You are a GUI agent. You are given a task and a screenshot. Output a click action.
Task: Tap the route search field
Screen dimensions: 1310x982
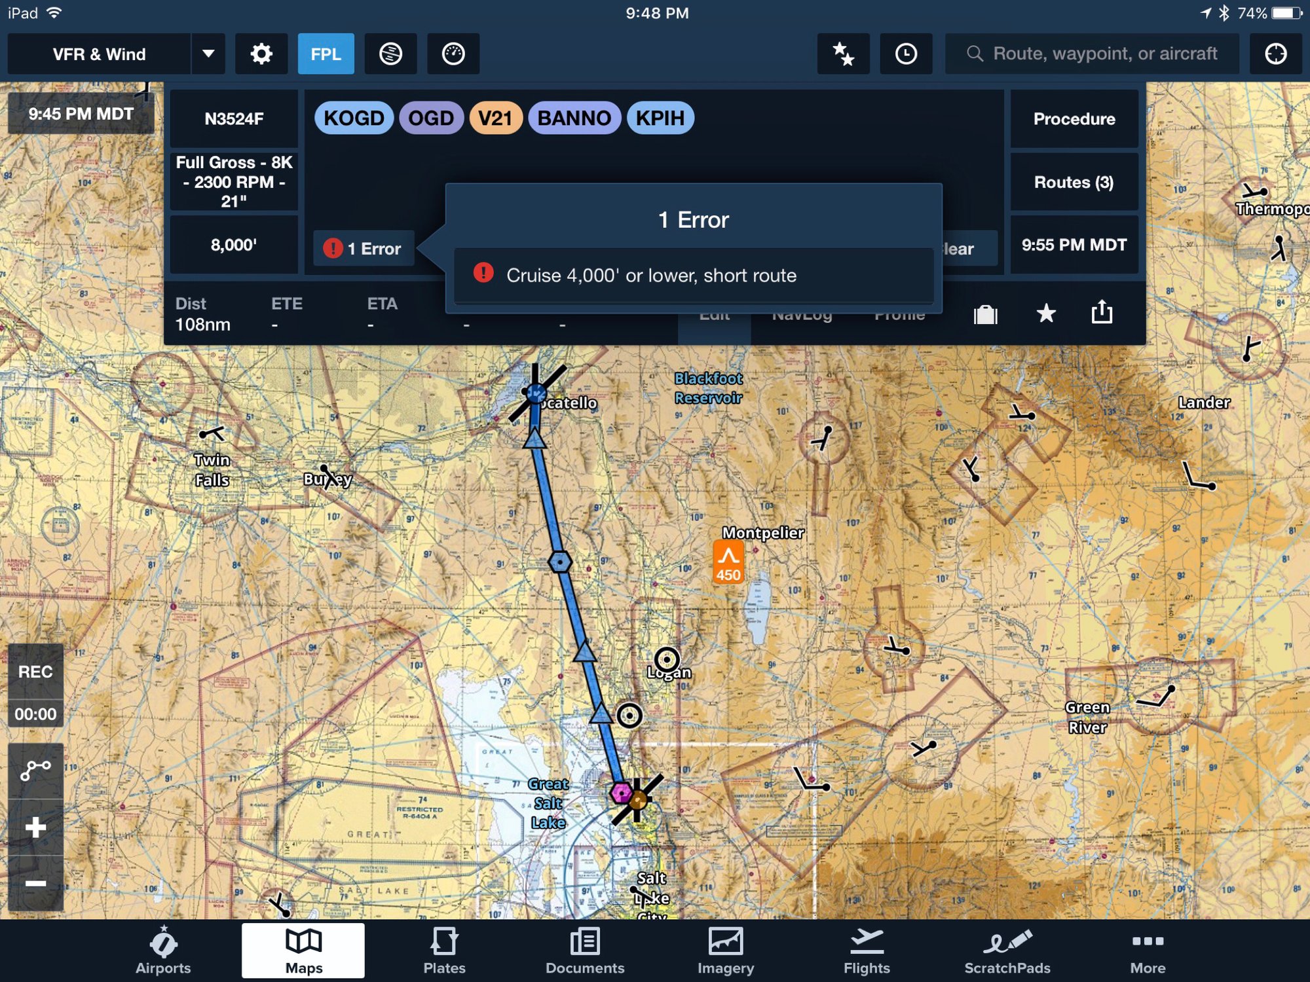[x=1092, y=54]
